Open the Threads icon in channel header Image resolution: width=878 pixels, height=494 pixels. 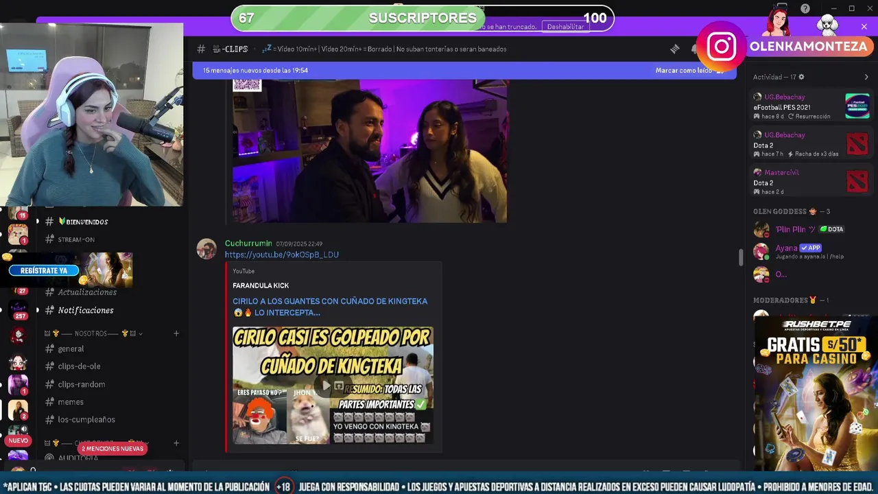(x=675, y=49)
